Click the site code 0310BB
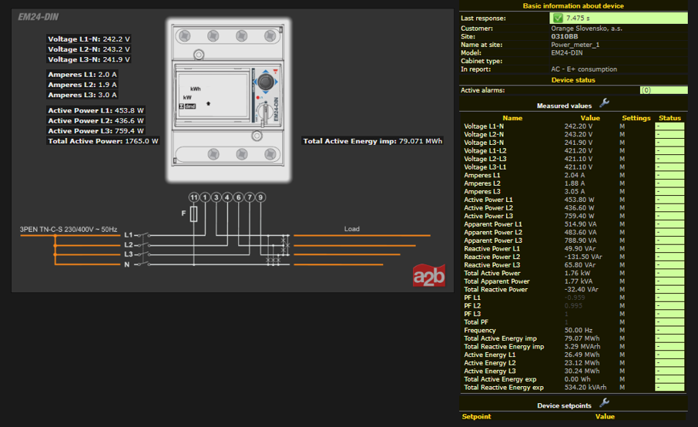The image size is (698, 427). point(565,36)
